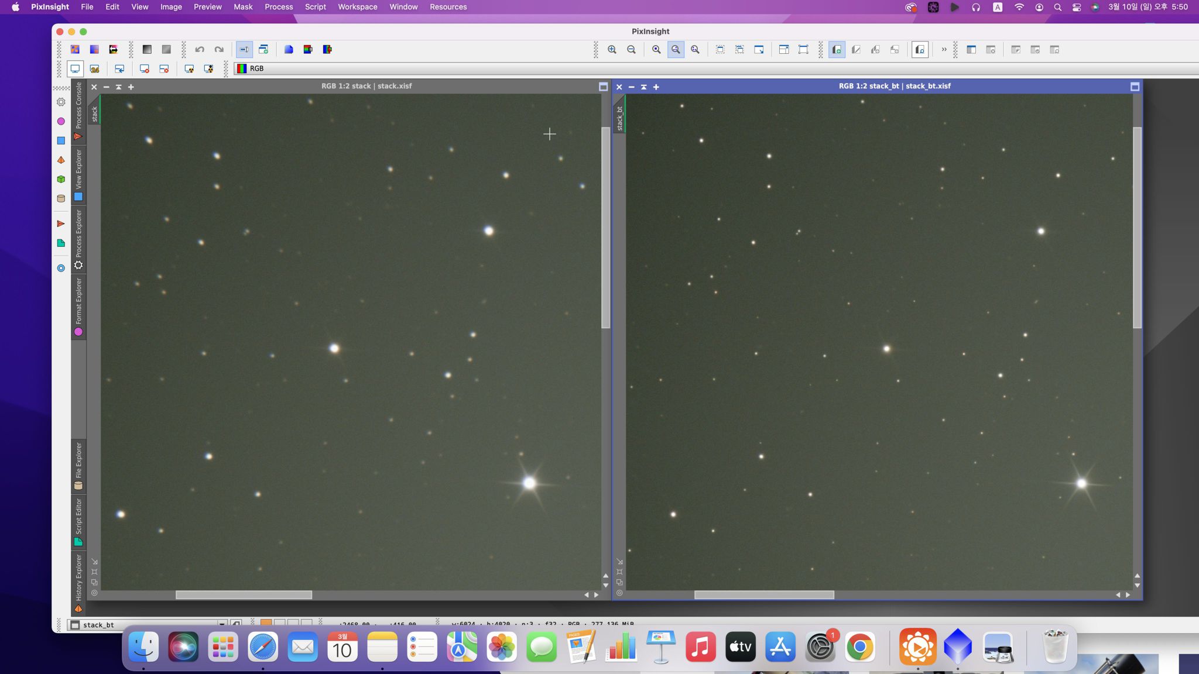Click the dashed selection rectangle toolbar icon
The width and height of the screenshot is (1199, 674).
point(720,50)
